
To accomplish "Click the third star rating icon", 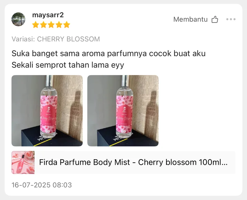I will [51, 25].
